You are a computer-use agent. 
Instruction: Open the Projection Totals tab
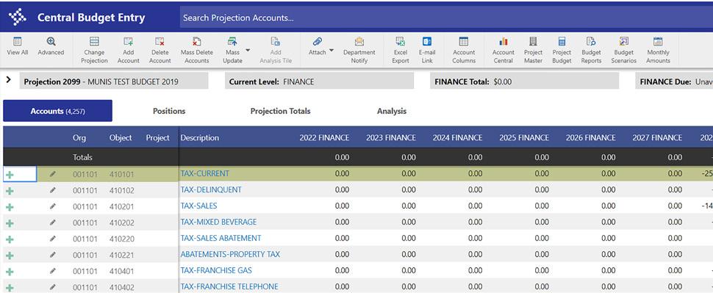281,111
